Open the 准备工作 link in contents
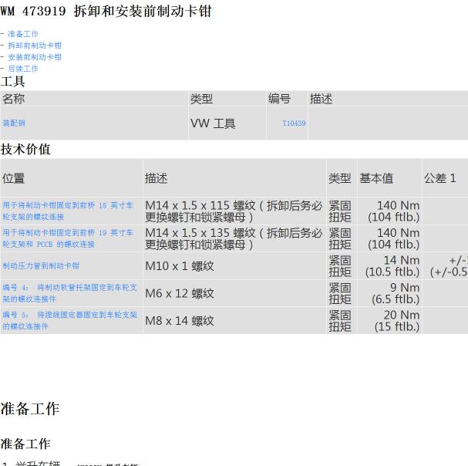 coord(23,34)
